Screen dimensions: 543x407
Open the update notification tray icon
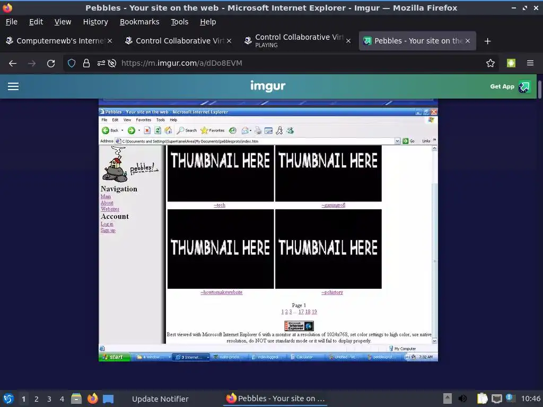[510, 398]
